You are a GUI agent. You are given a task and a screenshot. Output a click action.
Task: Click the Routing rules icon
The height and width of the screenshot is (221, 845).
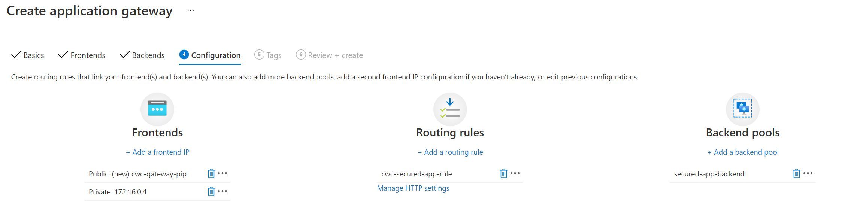click(x=450, y=109)
